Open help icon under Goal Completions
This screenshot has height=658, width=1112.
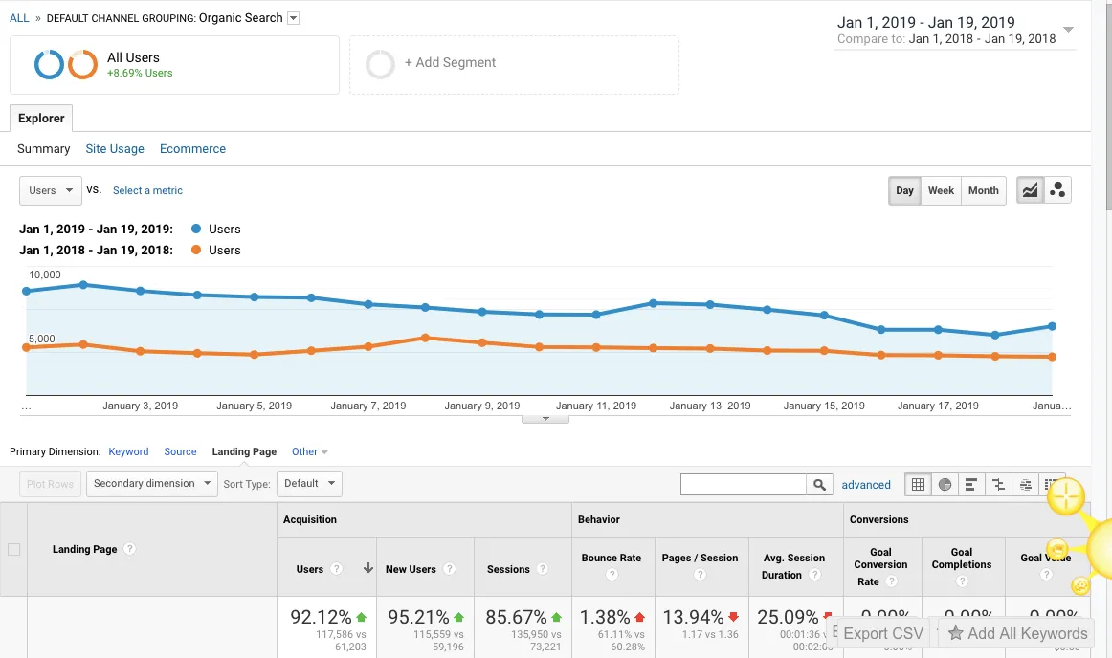tap(962, 581)
